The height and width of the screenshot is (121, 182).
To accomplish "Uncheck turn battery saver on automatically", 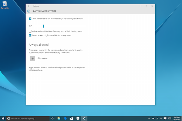I will (x=30, y=19).
